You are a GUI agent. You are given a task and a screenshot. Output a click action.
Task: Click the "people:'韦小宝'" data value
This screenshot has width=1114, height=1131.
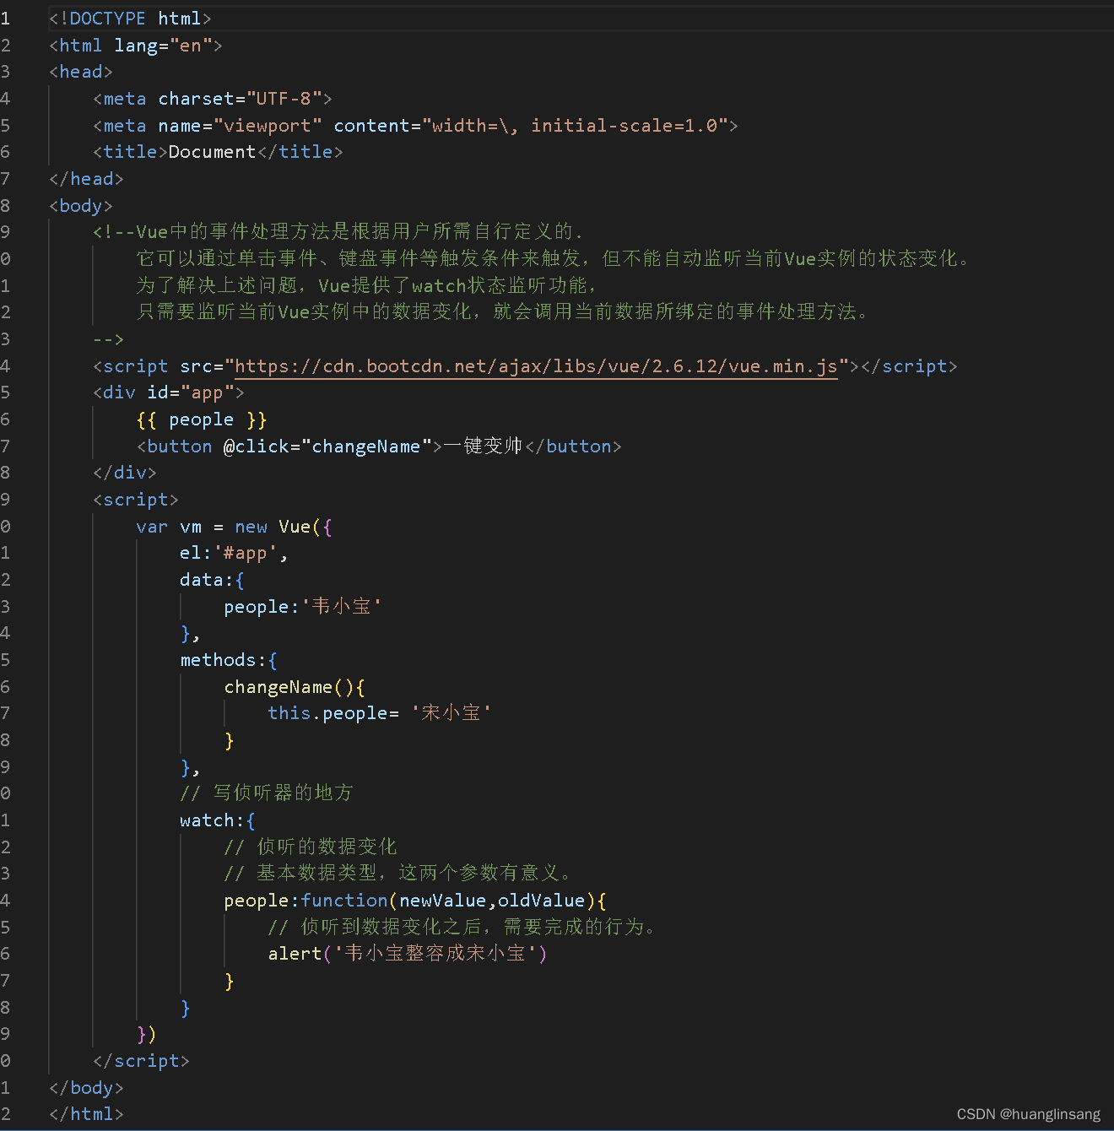(303, 607)
